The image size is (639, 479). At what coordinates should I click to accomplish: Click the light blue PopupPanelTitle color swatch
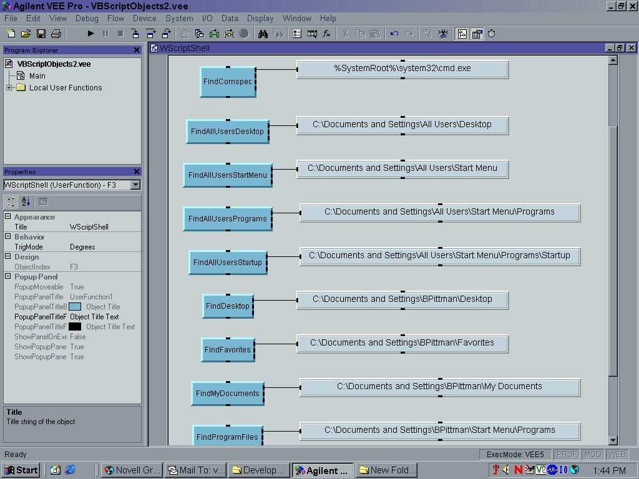[75, 307]
